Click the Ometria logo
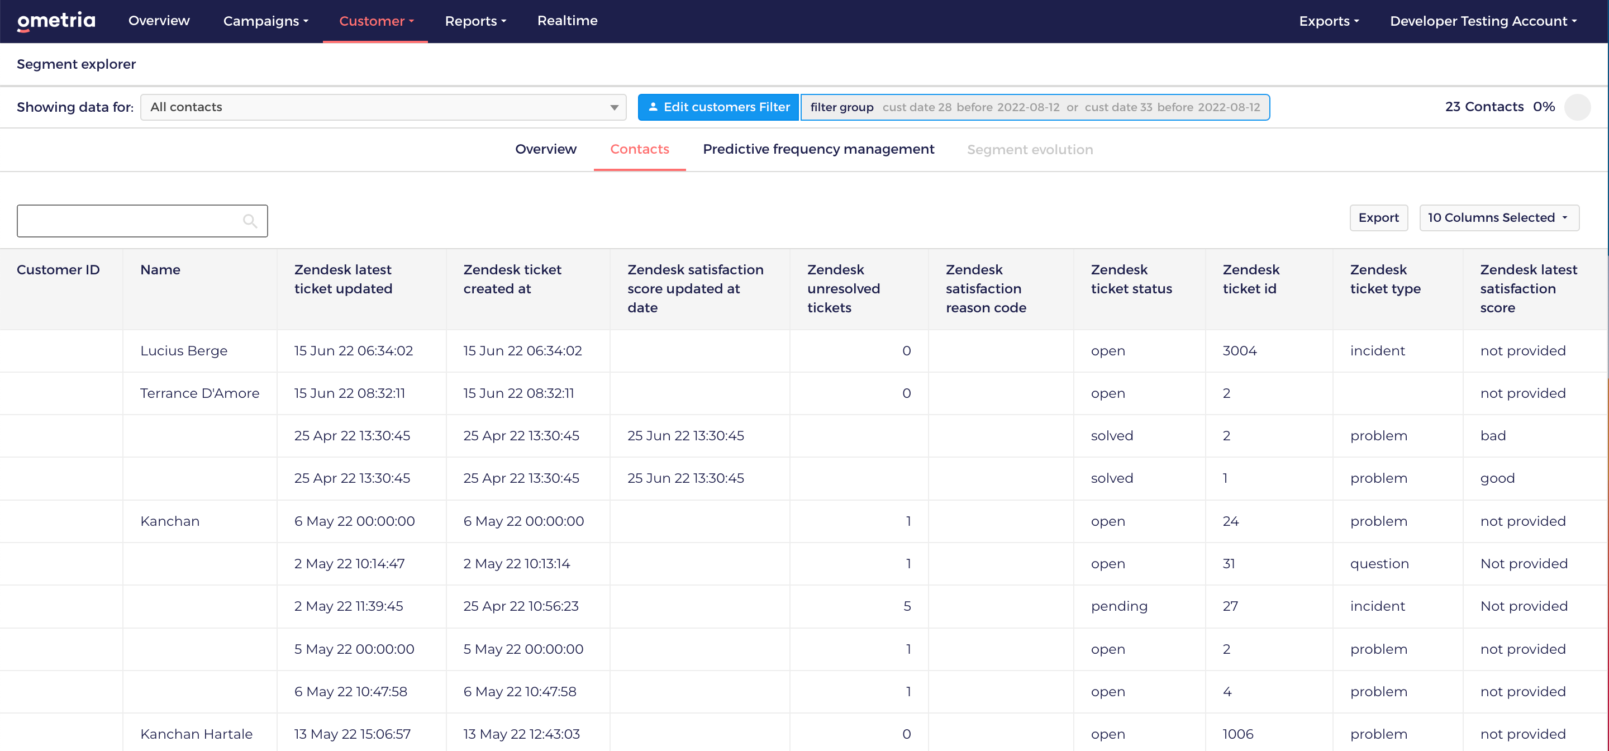Screen dimensions: 1609x751 (56, 21)
